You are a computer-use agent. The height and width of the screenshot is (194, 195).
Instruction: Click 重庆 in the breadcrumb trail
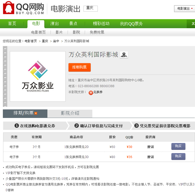click(x=45, y=41)
